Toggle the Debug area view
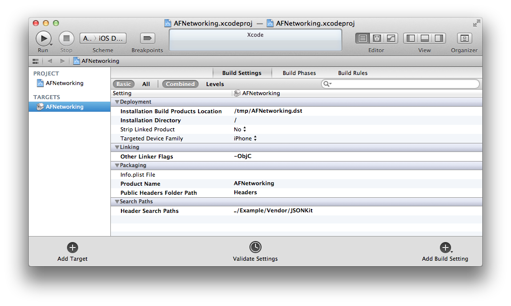 tap(425, 38)
